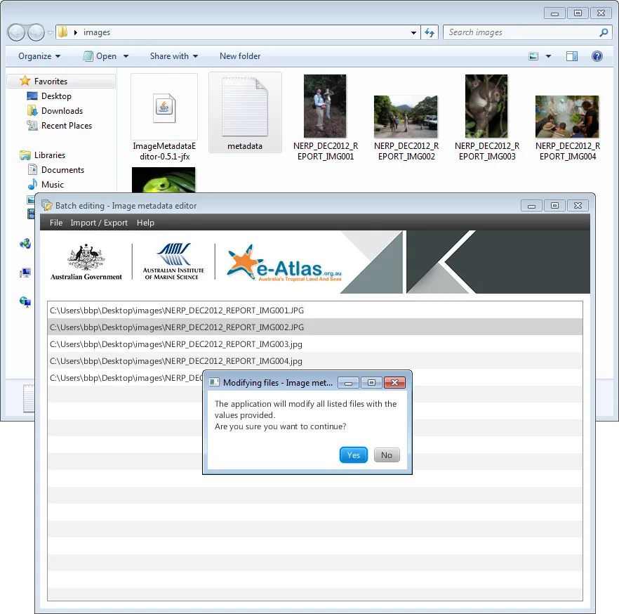Image resolution: width=619 pixels, height=614 pixels.
Task: Click the Network icon in navigation pane
Action: pos(25,302)
